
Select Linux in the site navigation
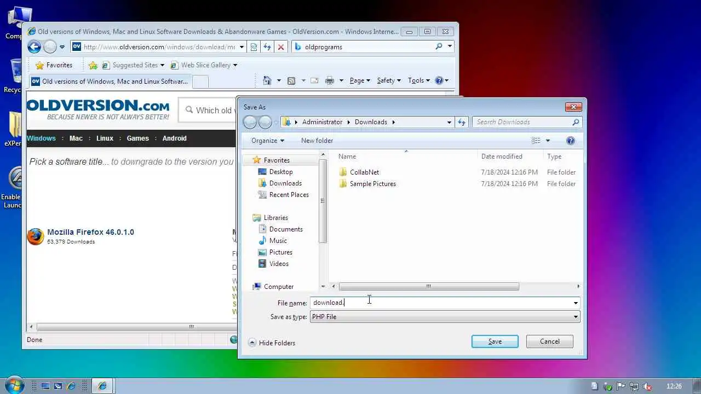(105, 138)
